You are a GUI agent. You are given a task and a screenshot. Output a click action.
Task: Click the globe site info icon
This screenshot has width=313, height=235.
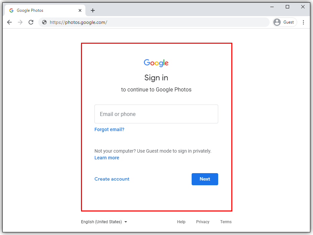tap(44, 22)
